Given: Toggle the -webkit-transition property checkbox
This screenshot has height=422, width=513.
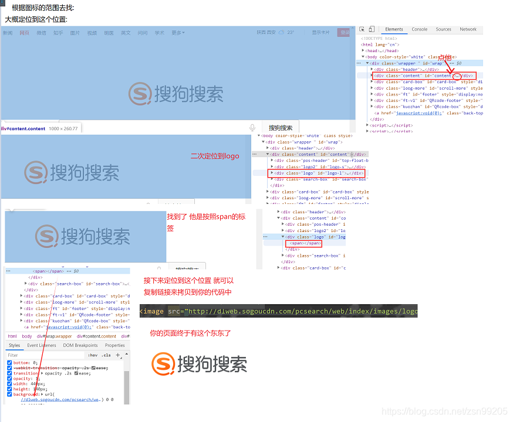Looking at the screenshot, I should 9,368.
